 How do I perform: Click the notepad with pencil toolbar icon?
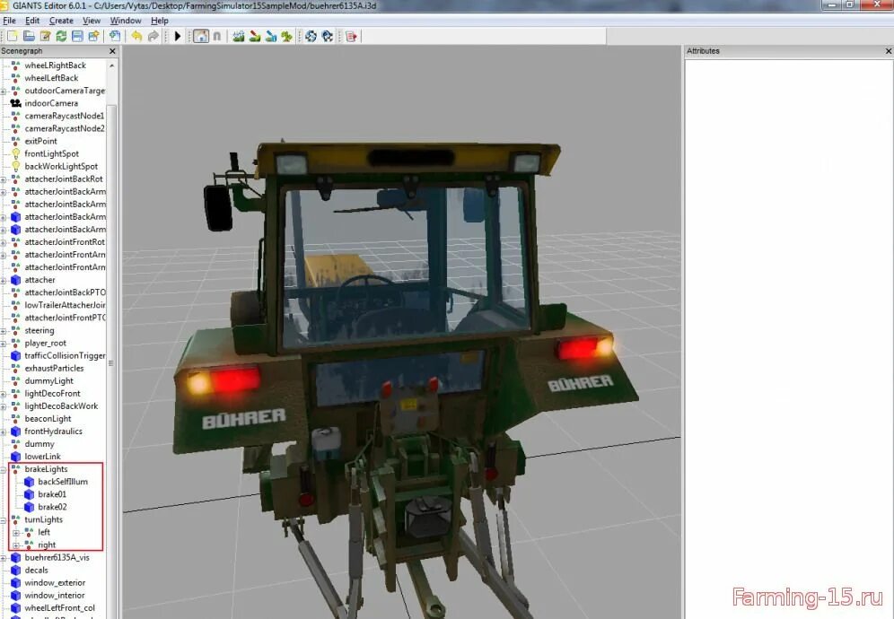(x=45, y=37)
